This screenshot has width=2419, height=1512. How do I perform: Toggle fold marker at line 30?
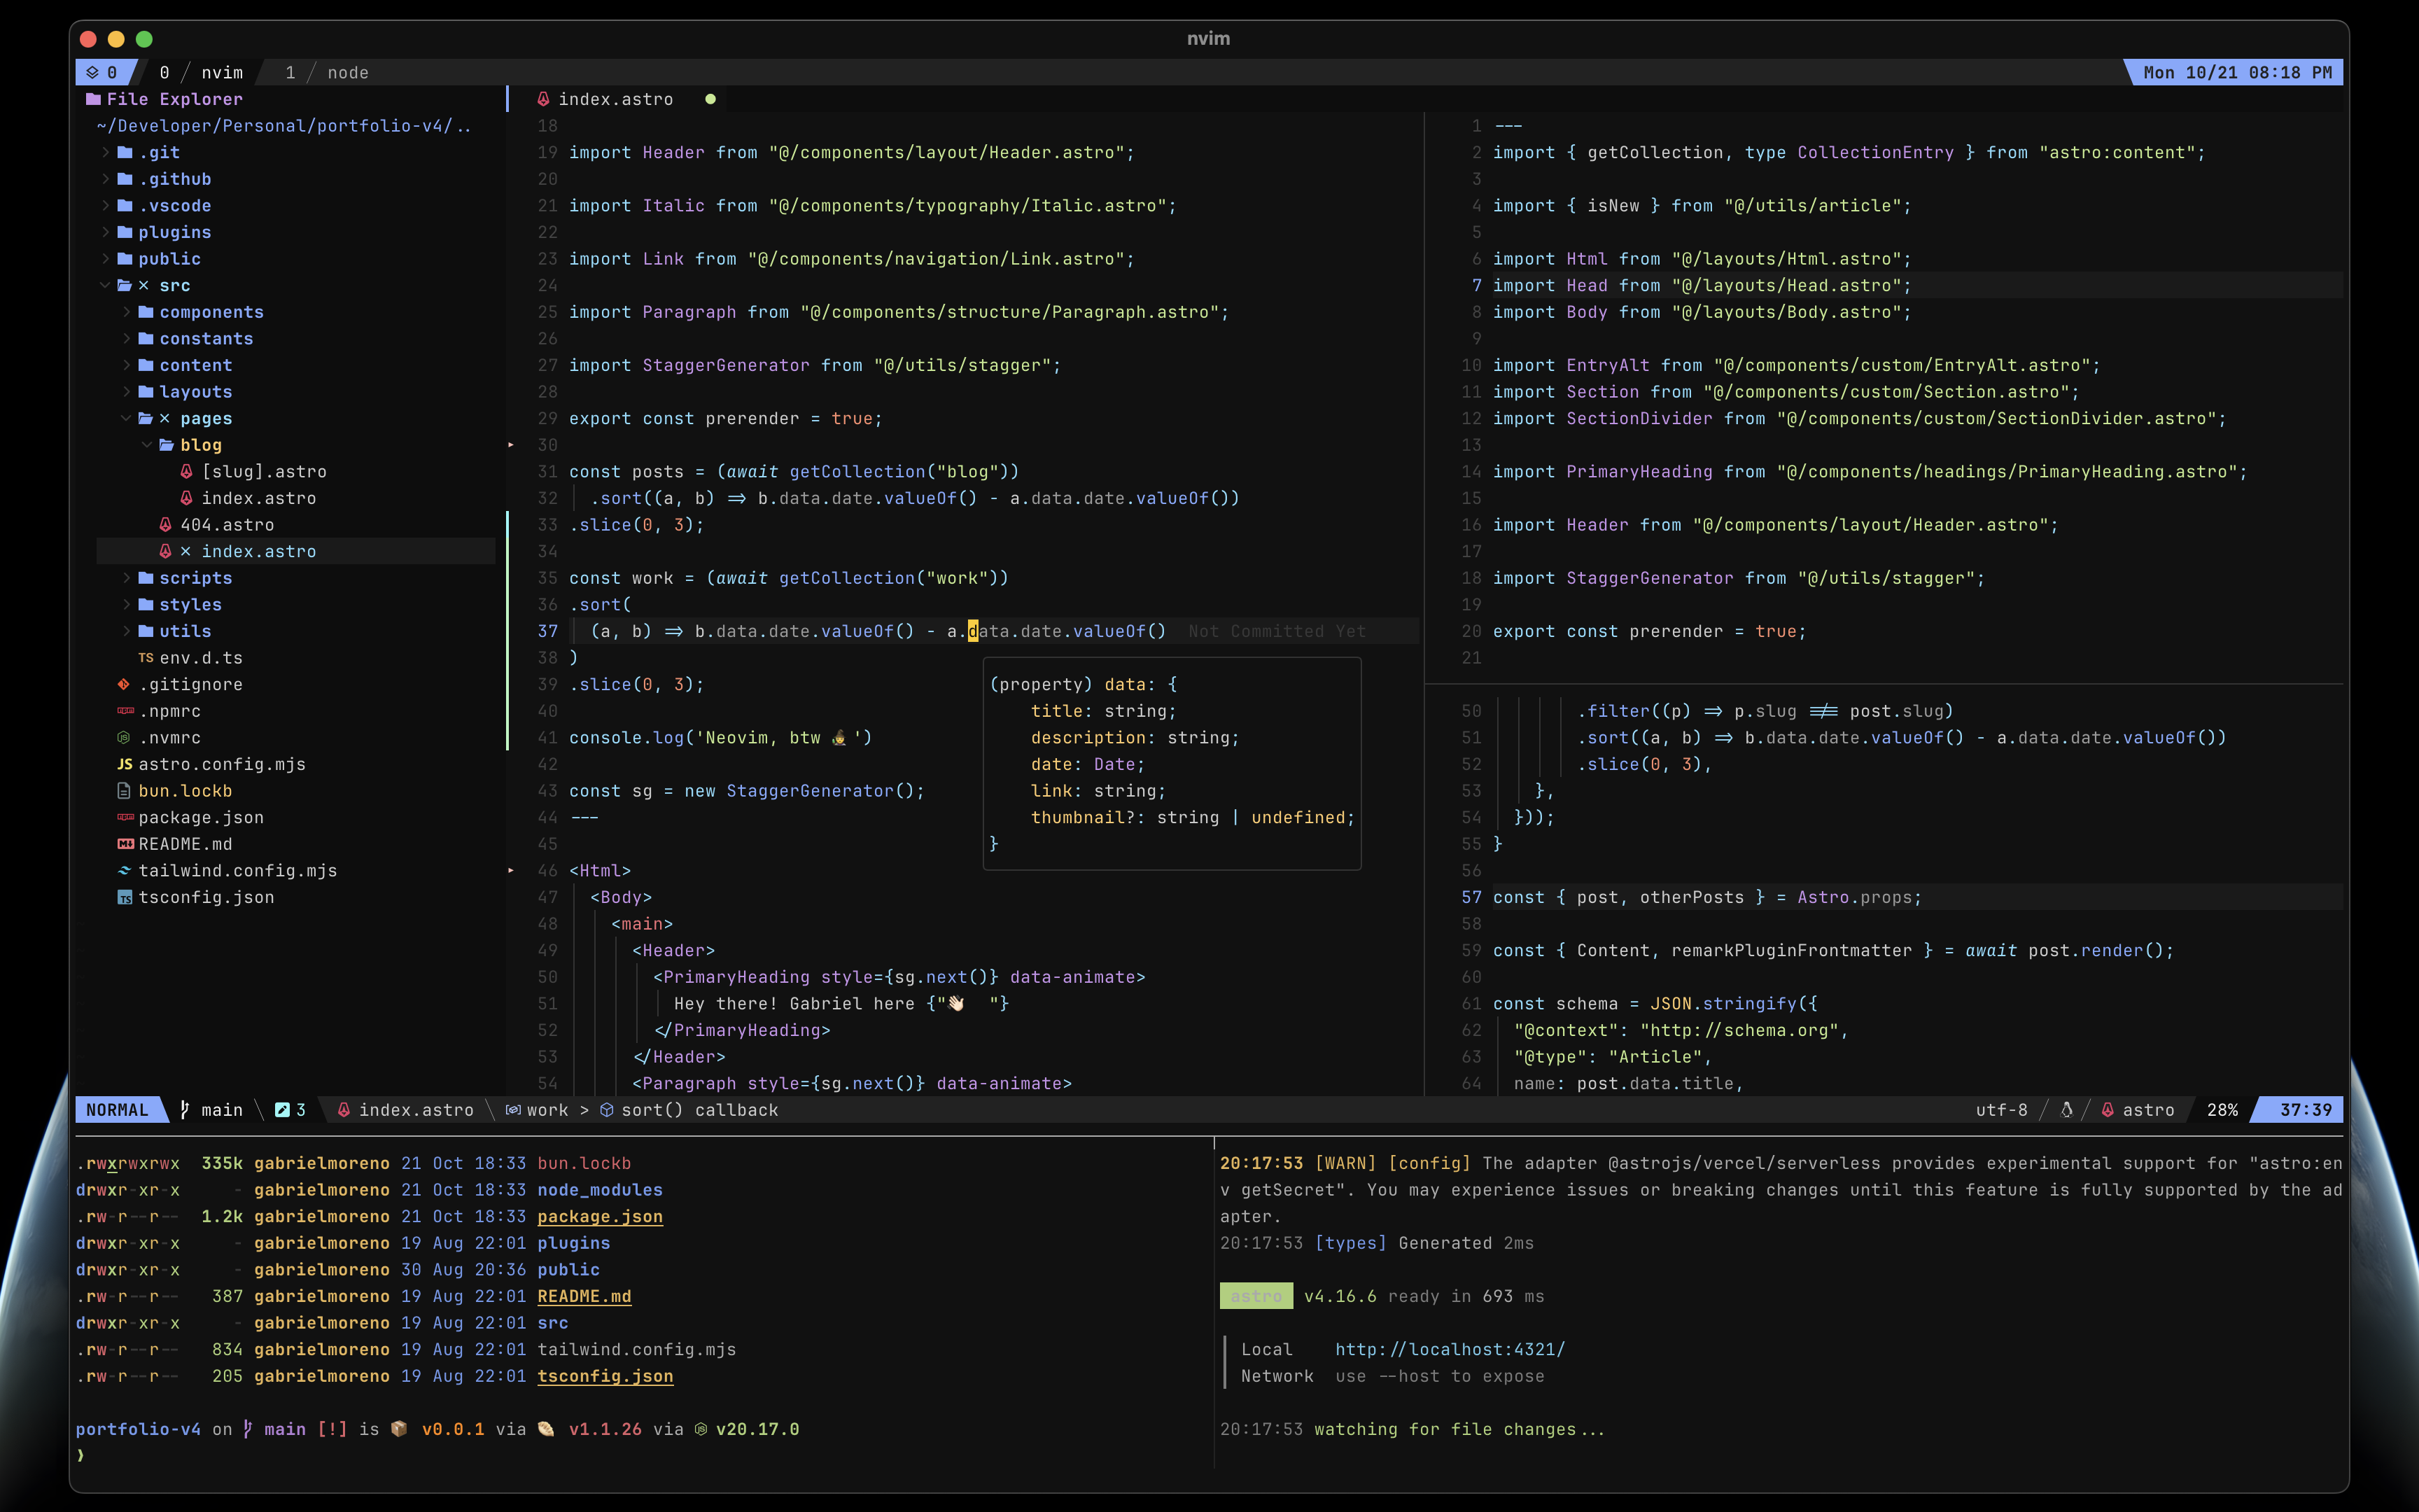(511, 444)
